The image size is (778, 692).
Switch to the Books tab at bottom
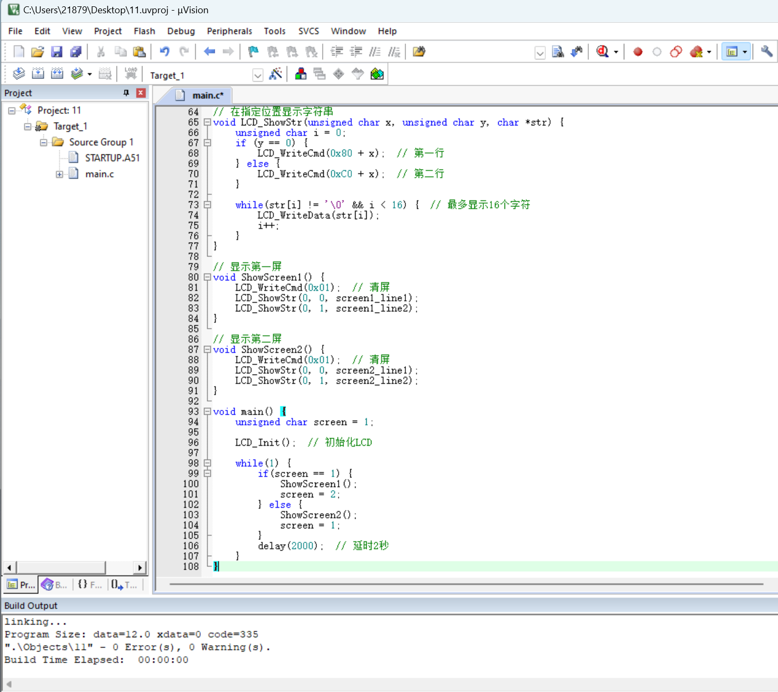[54, 584]
